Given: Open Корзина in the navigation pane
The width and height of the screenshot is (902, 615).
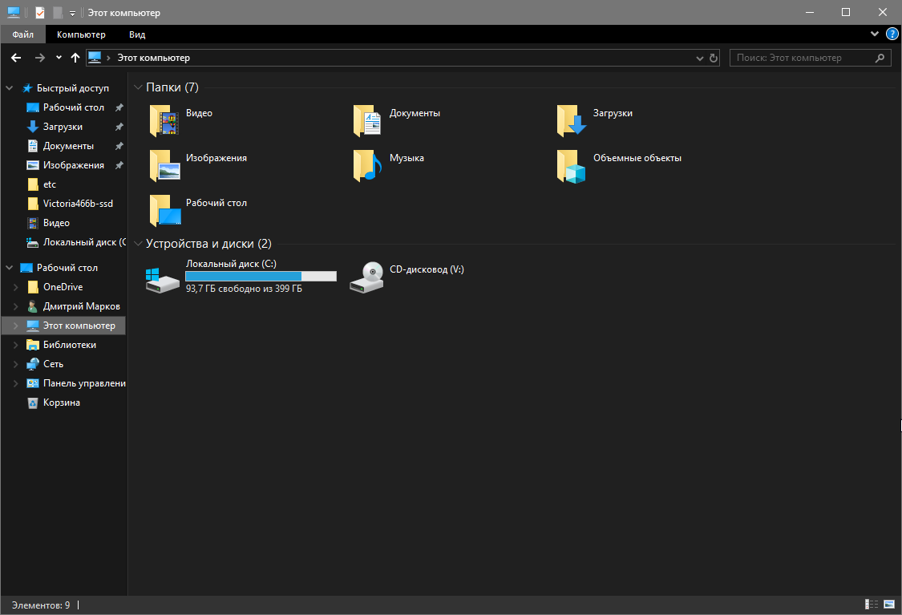Looking at the screenshot, I should click(x=62, y=403).
